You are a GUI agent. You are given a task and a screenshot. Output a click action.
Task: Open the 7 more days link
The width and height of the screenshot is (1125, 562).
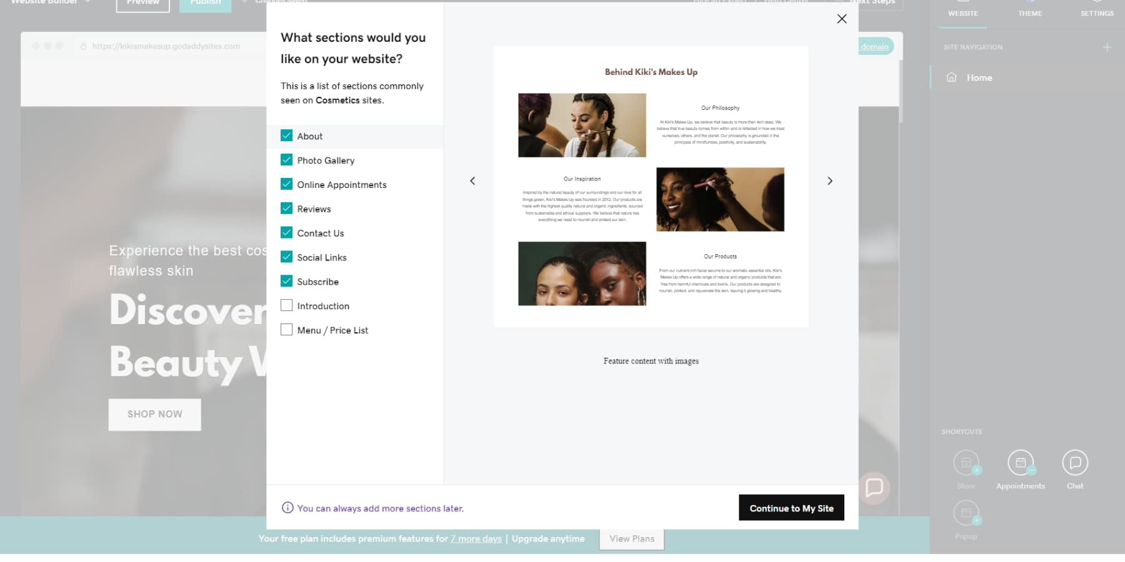coord(476,538)
